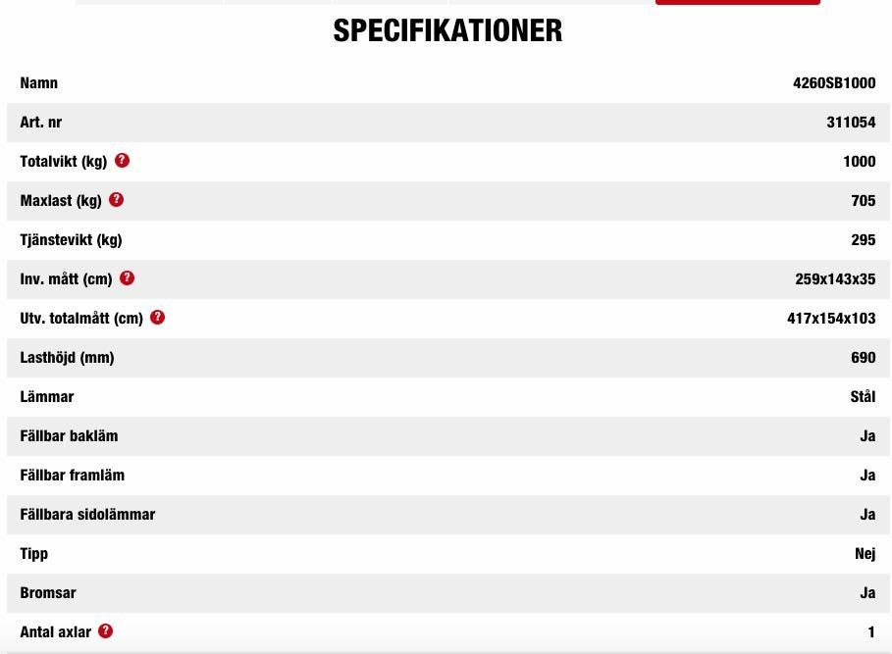Click the Fällbar bakläm row label
The height and width of the screenshot is (654, 892).
pos(69,436)
